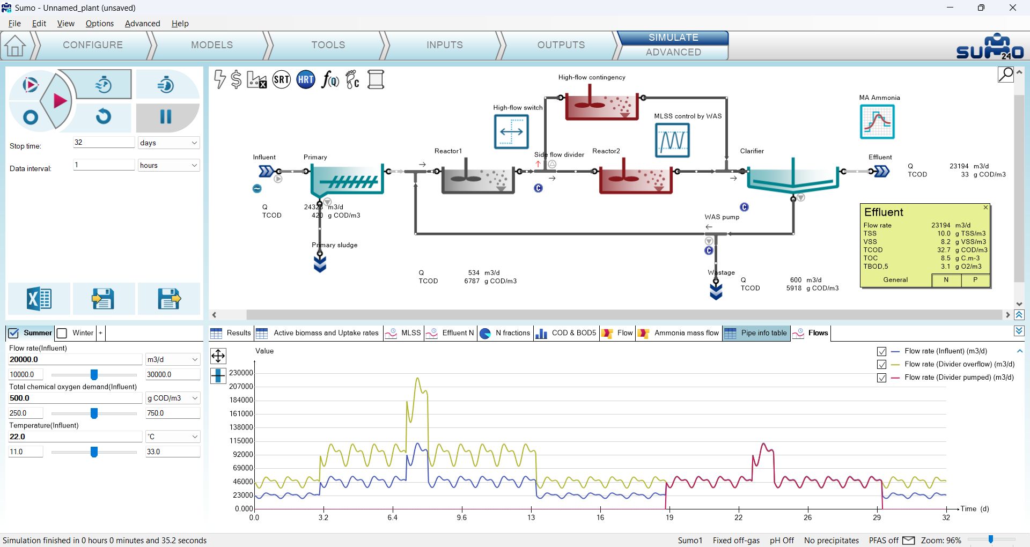The image size is (1030, 547).
Task: Open the energy (lightning bolt) tool
Action: coord(219,79)
